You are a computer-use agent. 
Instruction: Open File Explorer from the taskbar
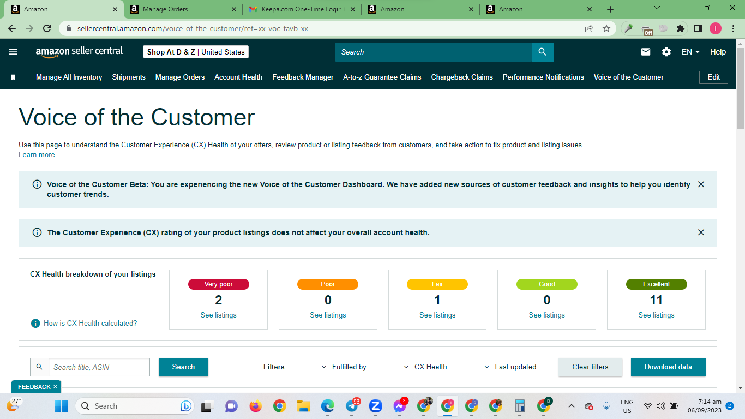(304, 406)
